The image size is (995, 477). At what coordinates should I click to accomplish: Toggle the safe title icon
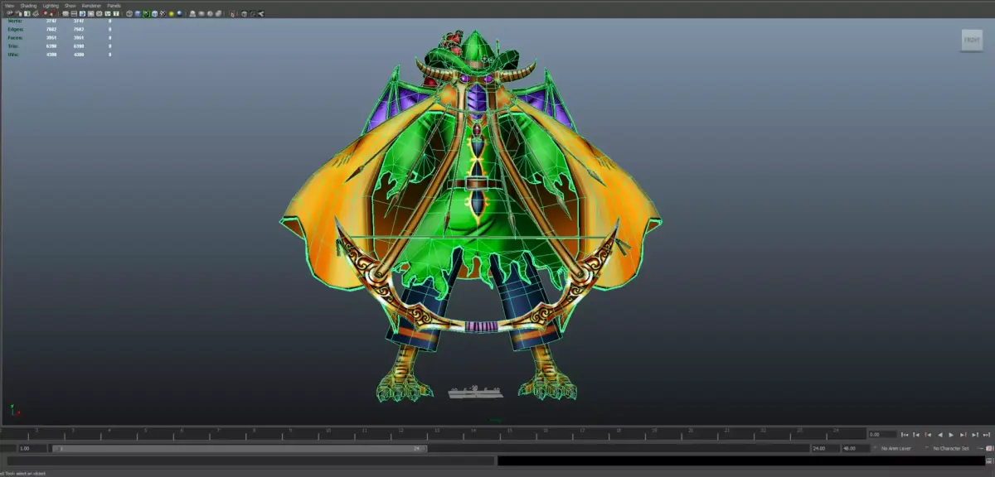[116, 13]
